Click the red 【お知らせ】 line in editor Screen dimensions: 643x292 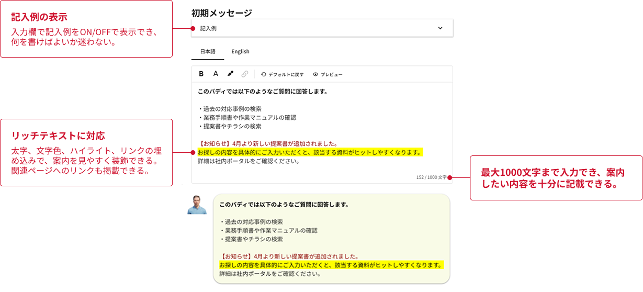coord(268,143)
